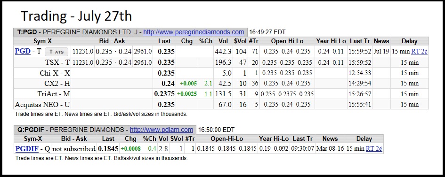The image size is (445, 177).
Task: Click the Aequitas NEO - U row label
Action: coord(42,104)
